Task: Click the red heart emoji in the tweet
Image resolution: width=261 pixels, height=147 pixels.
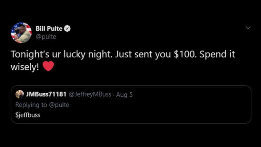Action: (x=48, y=66)
